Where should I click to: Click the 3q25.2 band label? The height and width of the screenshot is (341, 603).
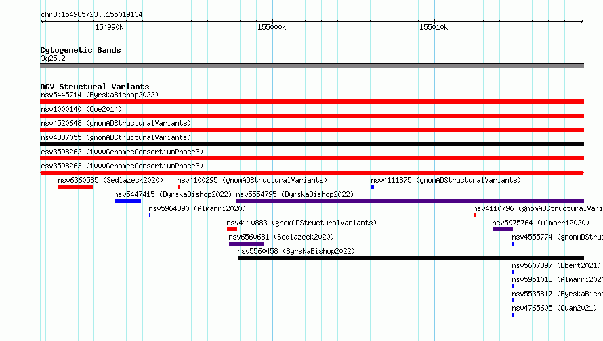point(53,58)
